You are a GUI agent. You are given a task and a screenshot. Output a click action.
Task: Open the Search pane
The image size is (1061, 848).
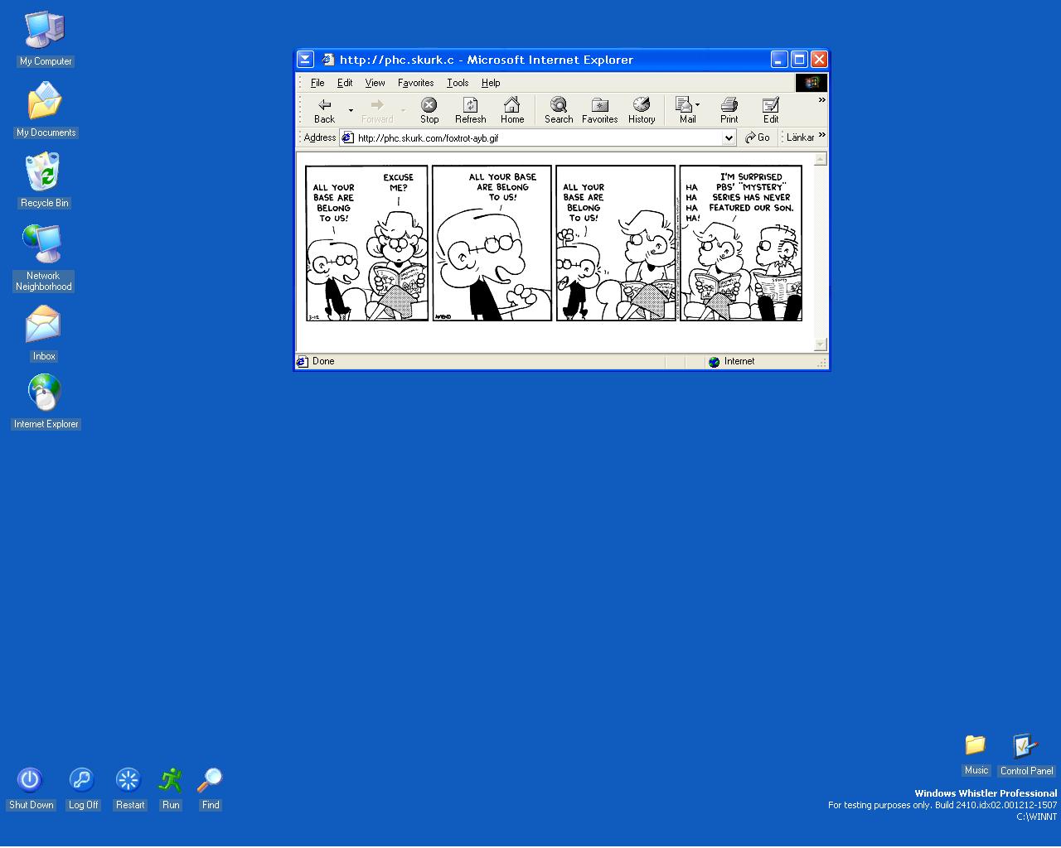559,110
